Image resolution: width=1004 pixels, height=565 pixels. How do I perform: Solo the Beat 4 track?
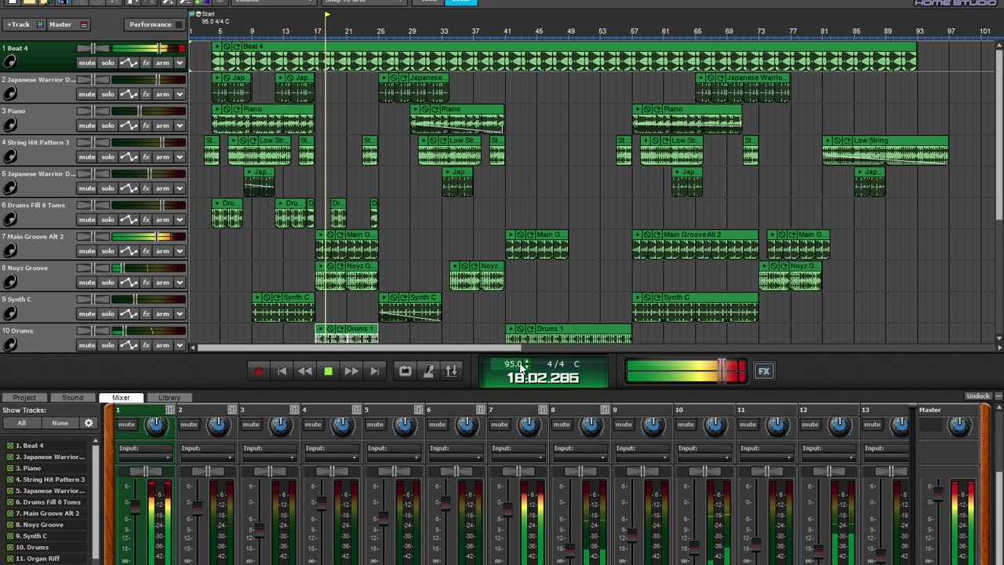(x=108, y=63)
